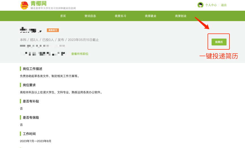Screen dimensions: 245x148
Task: Click the 是否有补贴 section heading
Action: click(31, 101)
